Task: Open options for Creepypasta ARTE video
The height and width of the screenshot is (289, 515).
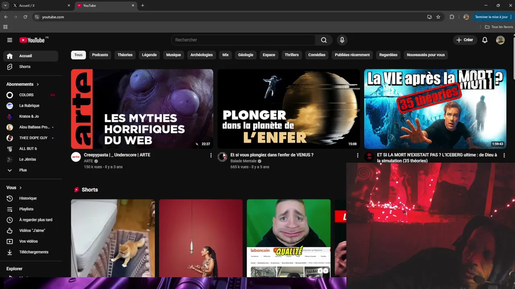Action: tap(211, 155)
